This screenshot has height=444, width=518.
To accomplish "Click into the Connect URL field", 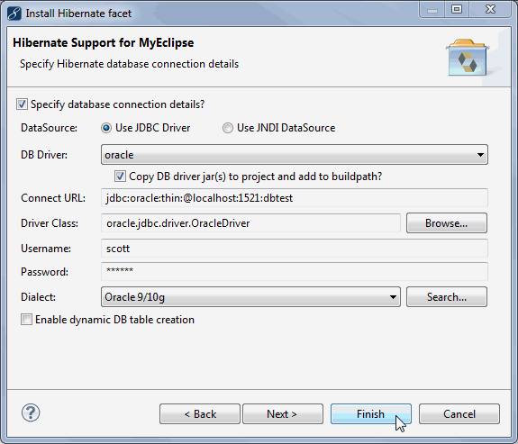I will [x=295, y=198].
